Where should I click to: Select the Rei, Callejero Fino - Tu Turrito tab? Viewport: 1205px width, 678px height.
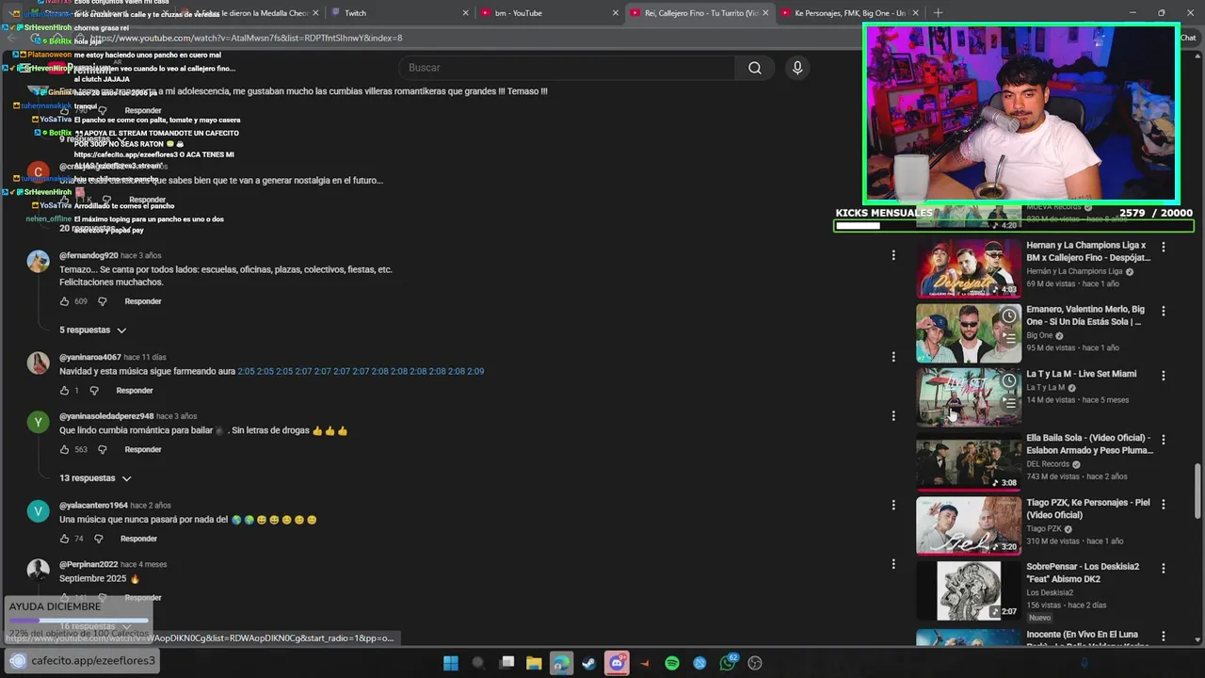pos(699,13)
